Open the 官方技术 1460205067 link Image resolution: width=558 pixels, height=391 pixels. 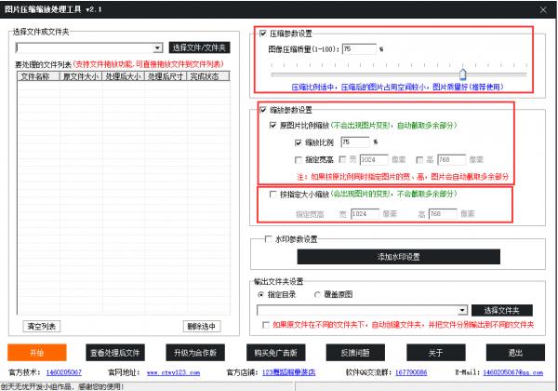[64, 372]
